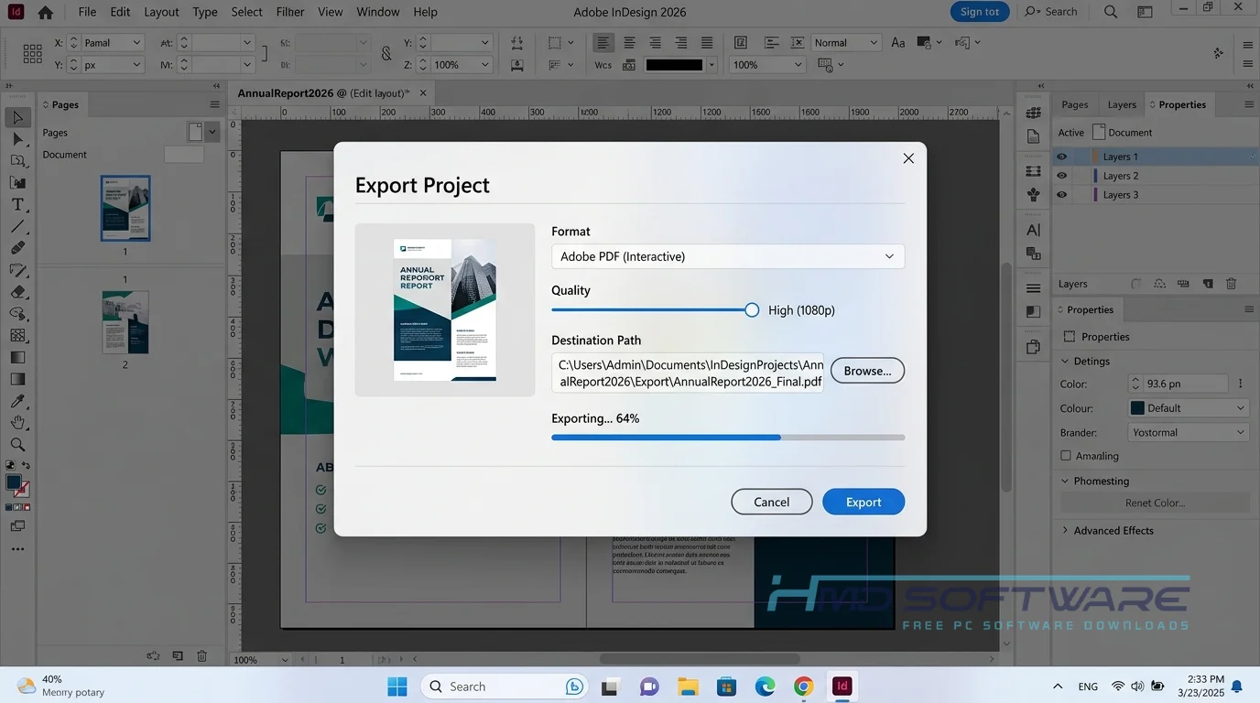Open the File menu

87,12
